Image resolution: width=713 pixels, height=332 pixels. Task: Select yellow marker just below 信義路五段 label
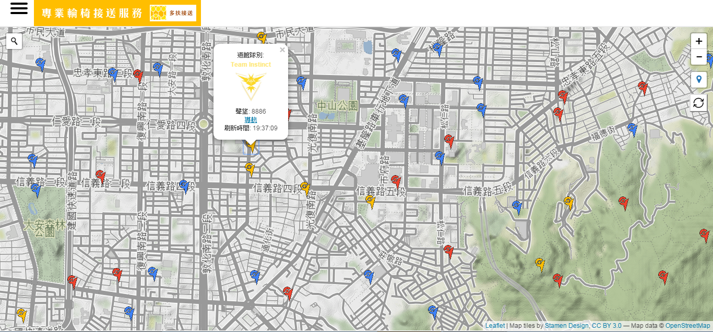[371, 201]
